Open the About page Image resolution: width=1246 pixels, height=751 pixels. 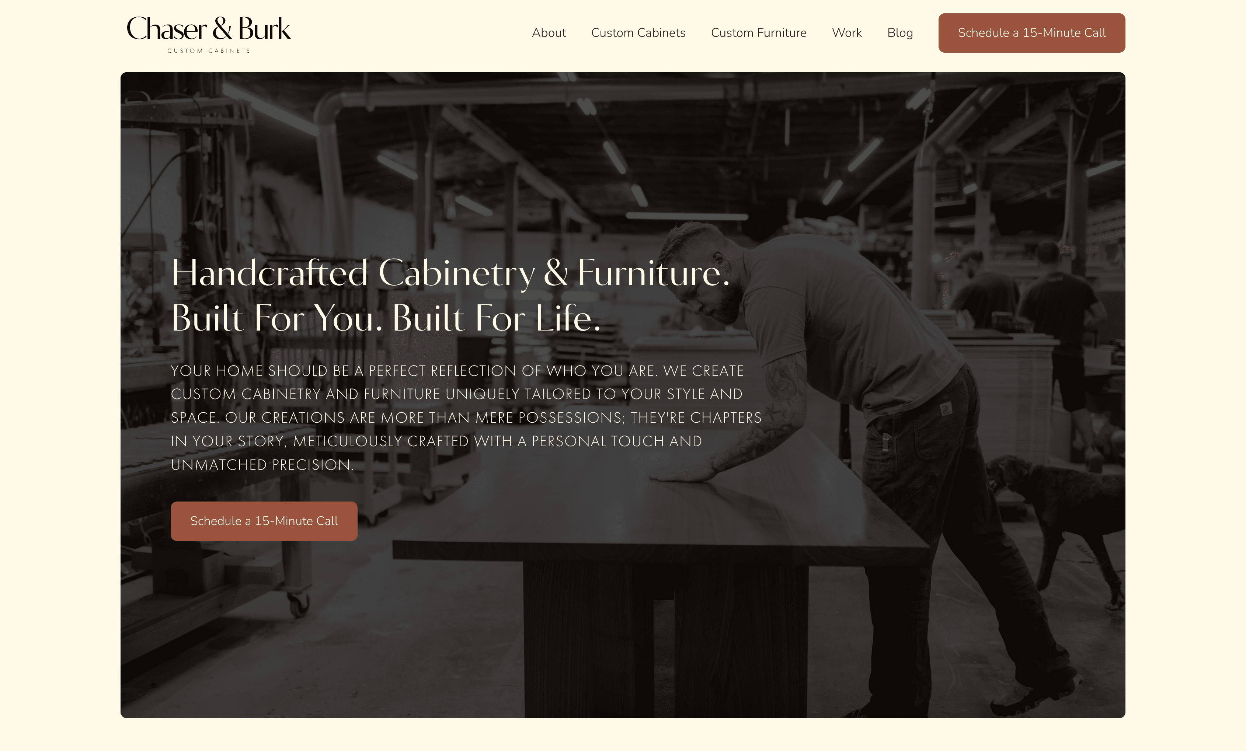[549, 33]
